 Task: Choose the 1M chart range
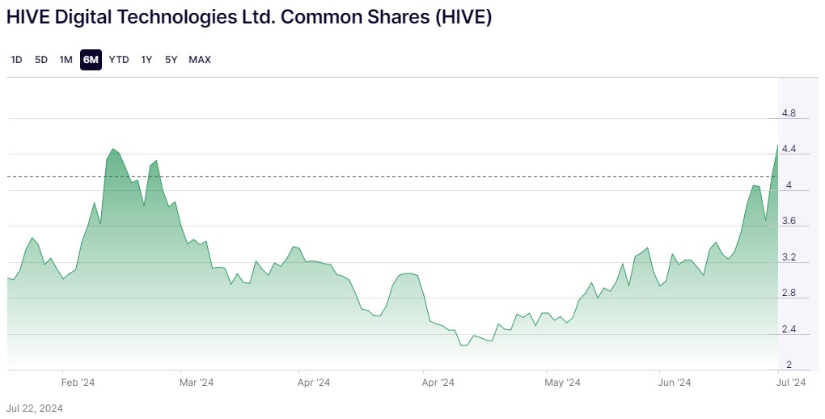[x=66, y=59]
